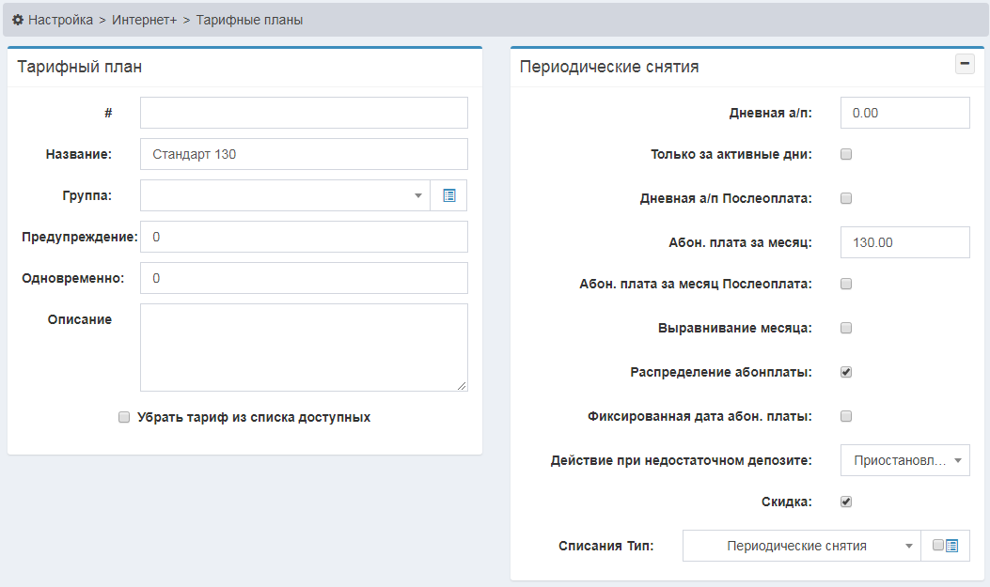Expand Действие при недостаточном депозите dropdown
Image resolution: width=990 pixels, height=587 pixels.
[x=904, y=461]
